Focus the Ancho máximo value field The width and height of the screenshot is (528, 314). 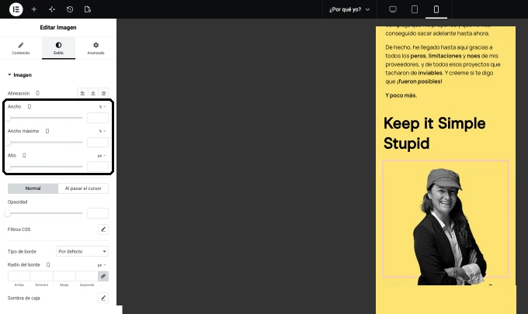pos(98,142)
